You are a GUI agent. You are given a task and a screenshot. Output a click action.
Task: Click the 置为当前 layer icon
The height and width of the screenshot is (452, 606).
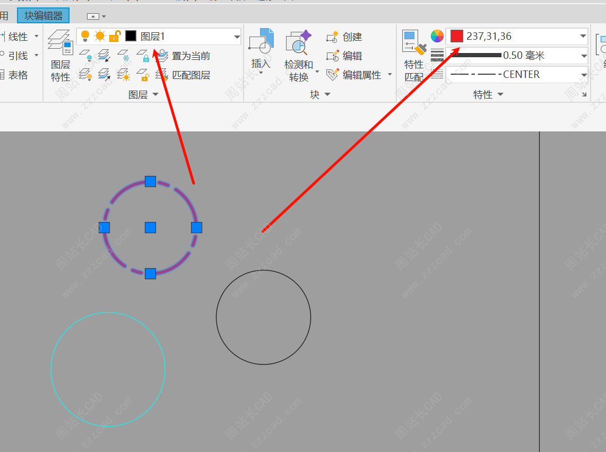(162, 56)
